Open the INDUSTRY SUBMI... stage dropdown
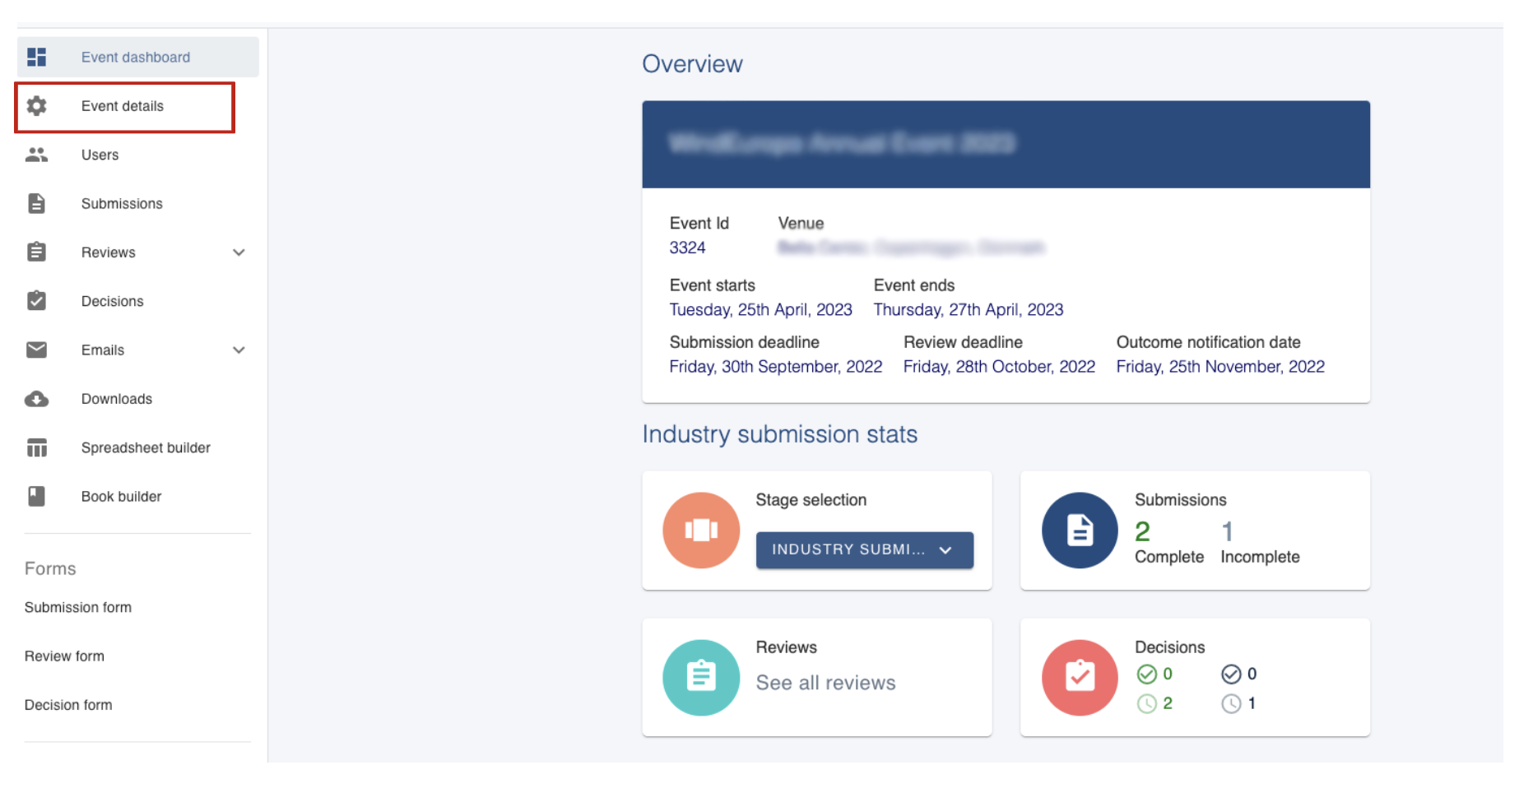Viewport: 1524px width, 788px height. (x=865, y=549)
